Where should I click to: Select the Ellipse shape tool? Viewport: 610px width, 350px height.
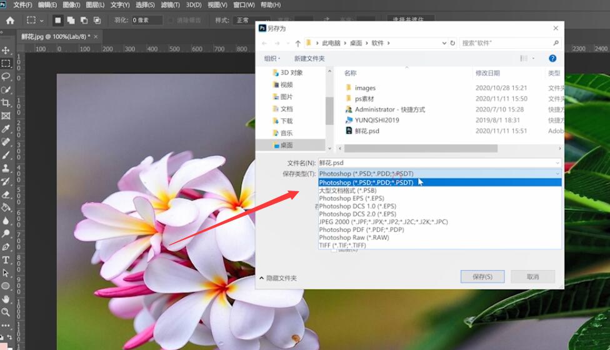6,286
